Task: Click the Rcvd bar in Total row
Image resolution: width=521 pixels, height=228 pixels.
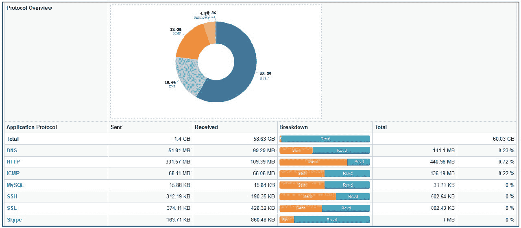Action: pyautogui.click(x=325, y=139)
